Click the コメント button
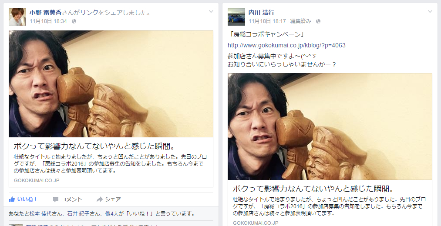441x226 pixels. [x=67, y=199]
